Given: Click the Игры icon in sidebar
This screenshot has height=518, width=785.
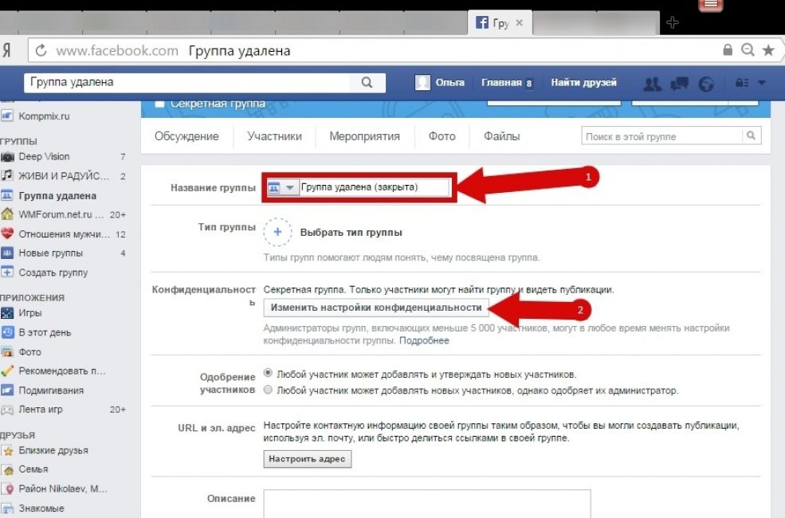Looking at the screenshot, I should [x=7, y=313].
